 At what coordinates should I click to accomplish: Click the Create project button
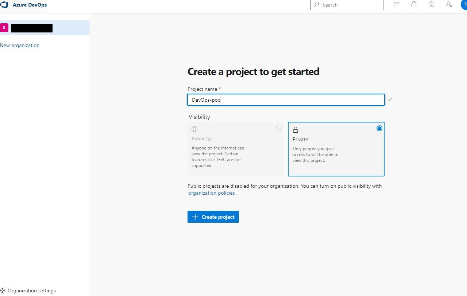pos(213,217)
